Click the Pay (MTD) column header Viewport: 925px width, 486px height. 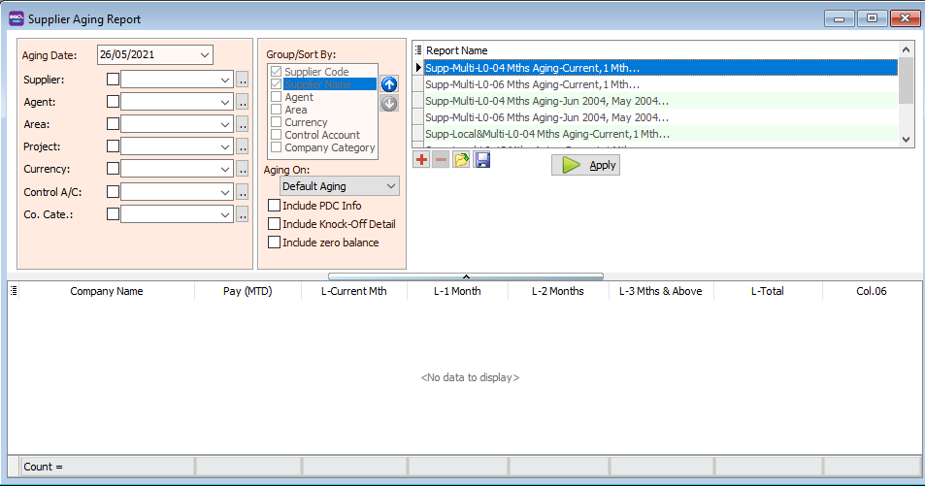click(x=247, y=291)
